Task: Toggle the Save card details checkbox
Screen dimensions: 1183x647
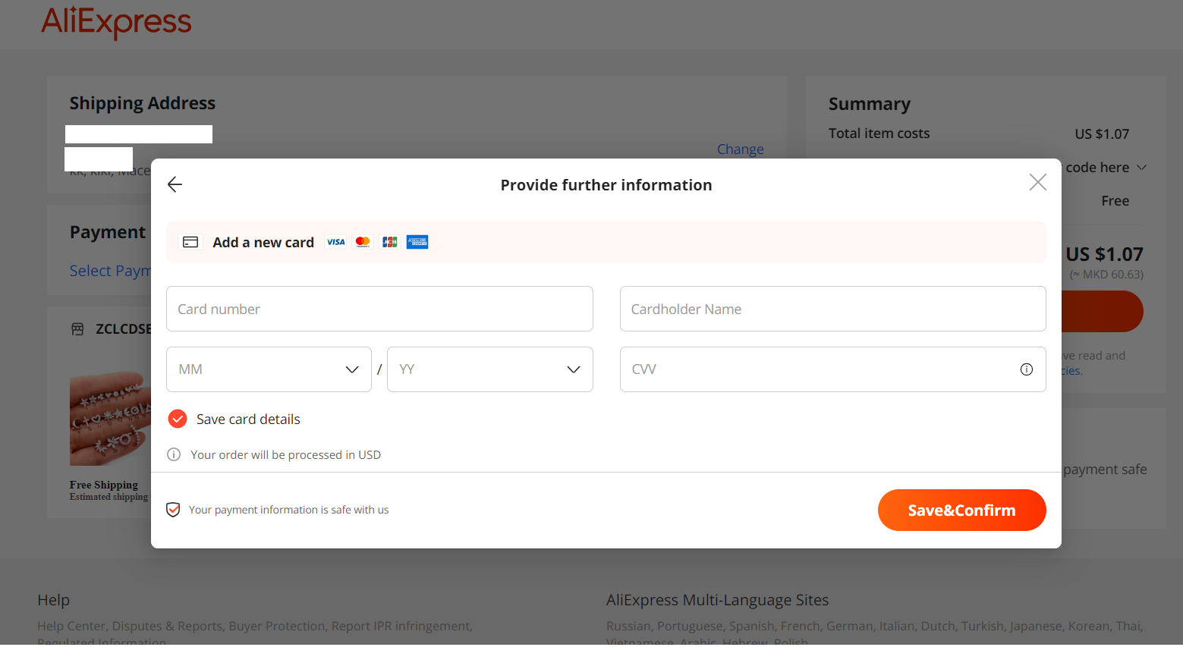Action: click(x=178, y=419)
